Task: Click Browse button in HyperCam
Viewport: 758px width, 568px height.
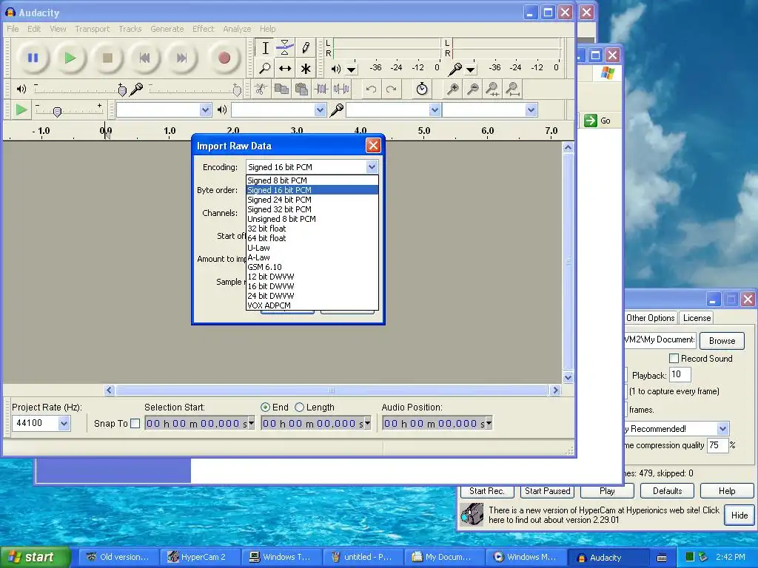Action: [x=722, y=340]
